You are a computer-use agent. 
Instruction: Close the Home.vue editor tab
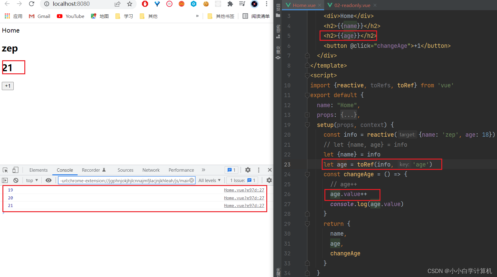point(320,5)
